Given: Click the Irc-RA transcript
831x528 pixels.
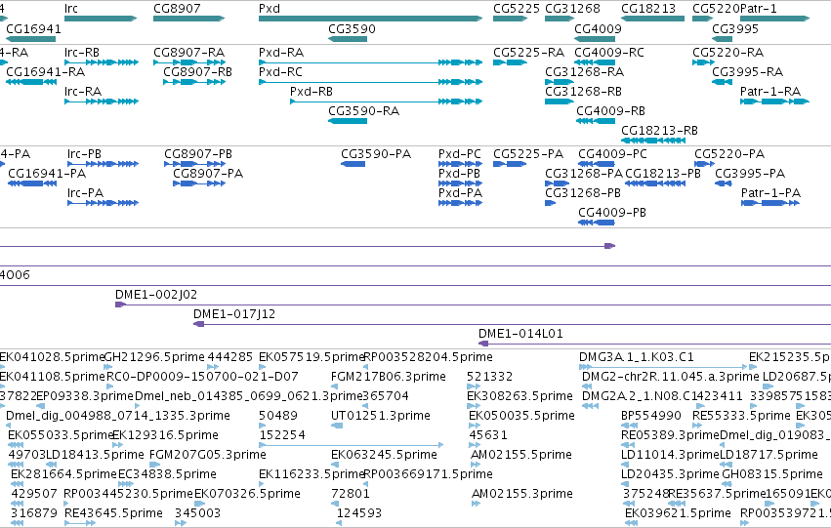Looking at the screenshot, I should (x=102, y=102).
